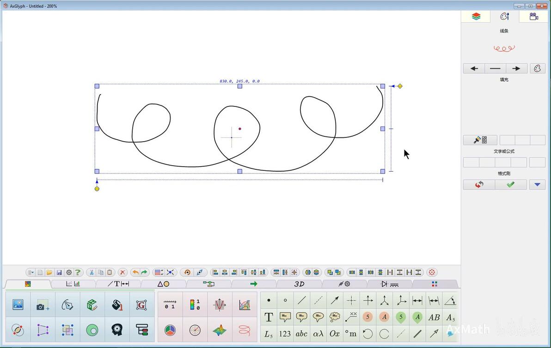The width and height of the screenshot is (551, 348).
Task: Select the screenshot camera tool
Action: coord(43,305)
